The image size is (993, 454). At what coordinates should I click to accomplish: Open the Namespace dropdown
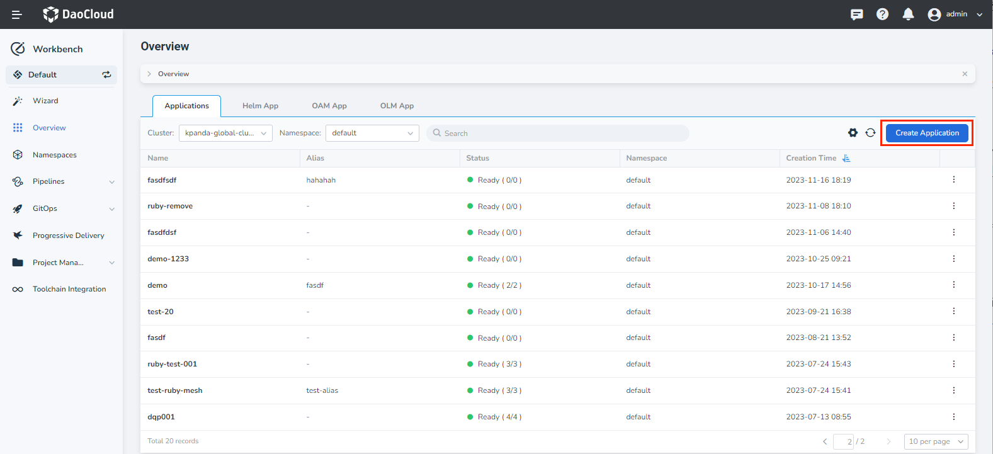372,133
